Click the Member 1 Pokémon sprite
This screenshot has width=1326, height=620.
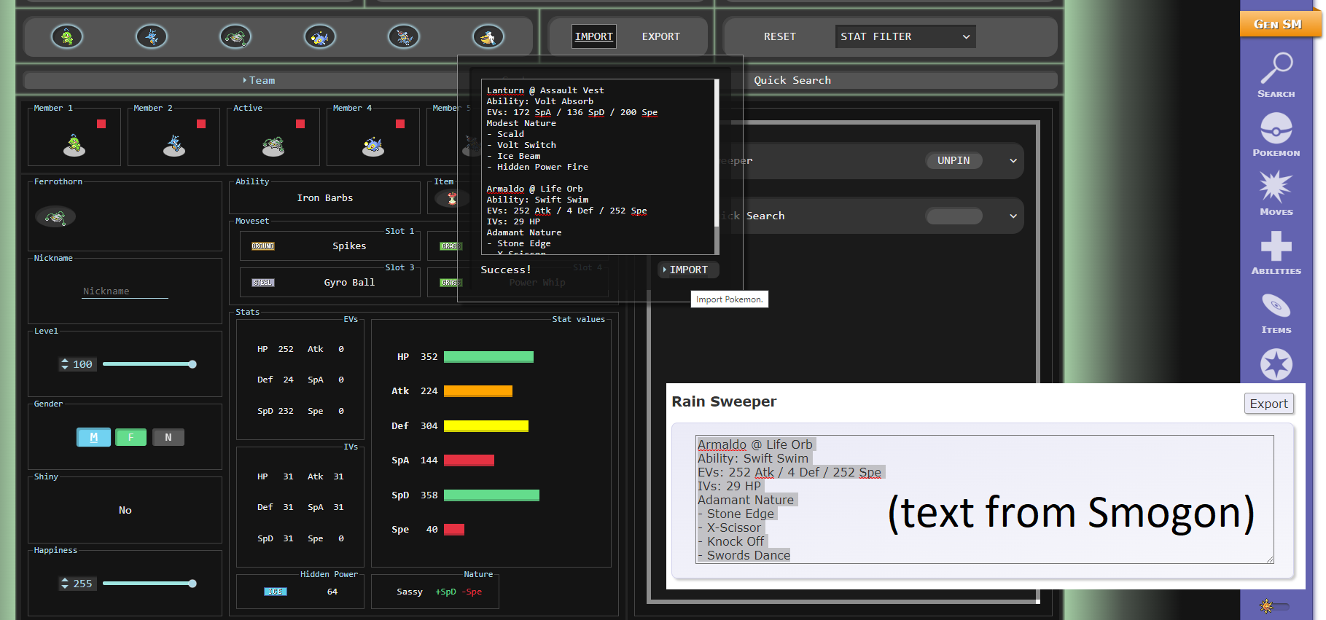click(74, 145)
